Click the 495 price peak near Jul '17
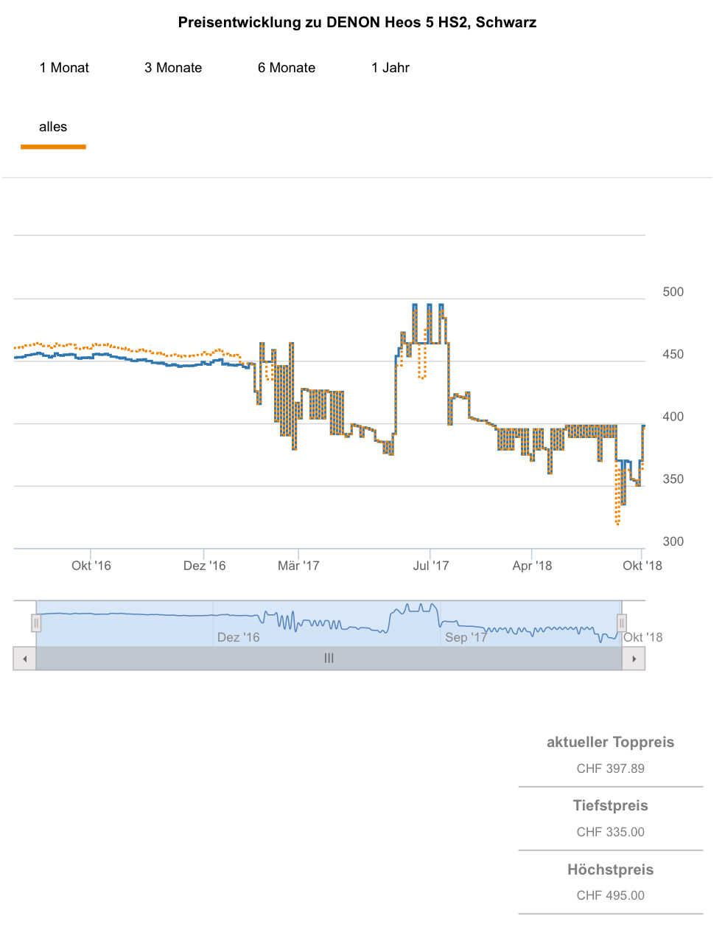Viewport: 725px width, 927px height. (x=415, y=305)
